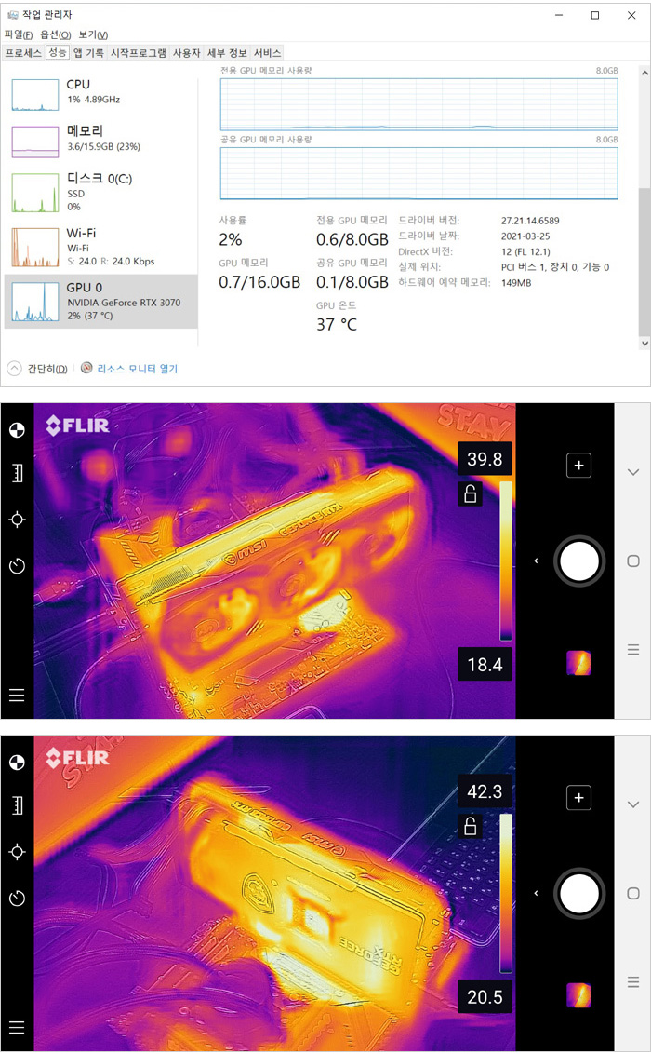The image size is (651, 1054).
Task: Toggle the range lock below 42.3 reading
Action: pyautogui.click(x=471, y=825)
